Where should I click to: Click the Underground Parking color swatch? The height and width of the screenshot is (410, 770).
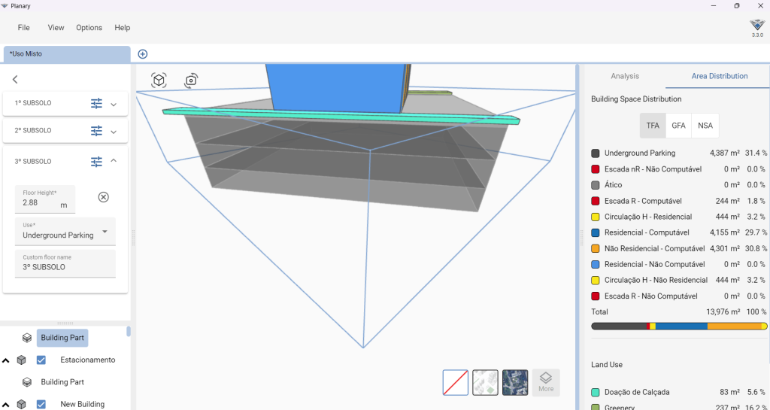[596, 153]
